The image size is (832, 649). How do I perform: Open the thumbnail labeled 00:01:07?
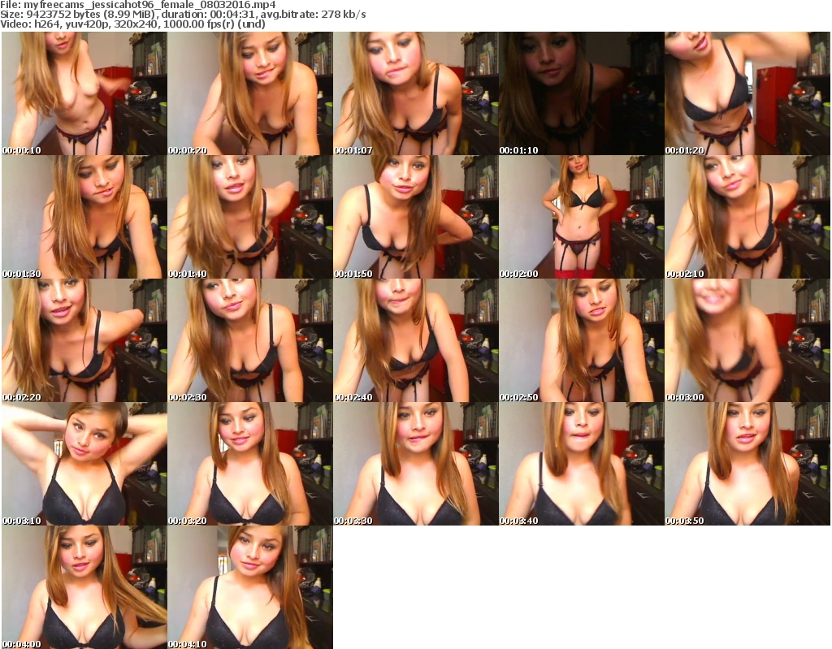[x=415, y=93]
